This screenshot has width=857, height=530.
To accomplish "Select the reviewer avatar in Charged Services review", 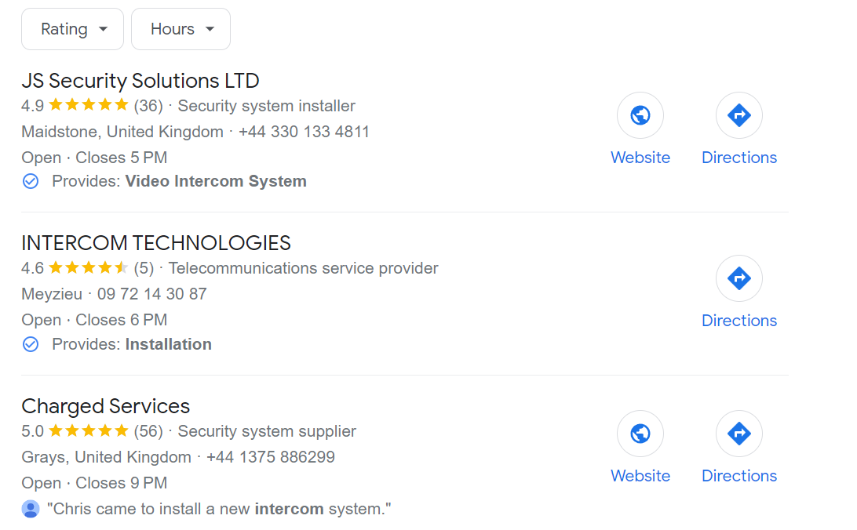I will [x=31, y=509].
